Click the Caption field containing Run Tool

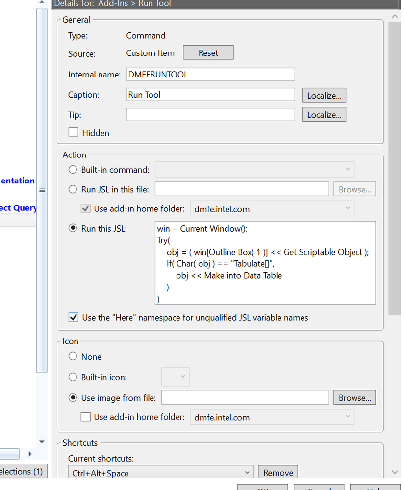210,94
